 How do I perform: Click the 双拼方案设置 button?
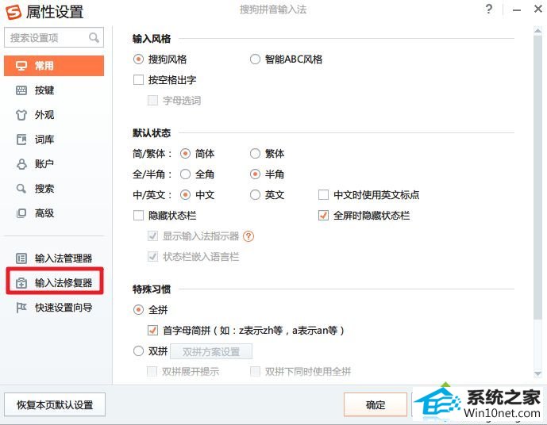pos(211,351)
